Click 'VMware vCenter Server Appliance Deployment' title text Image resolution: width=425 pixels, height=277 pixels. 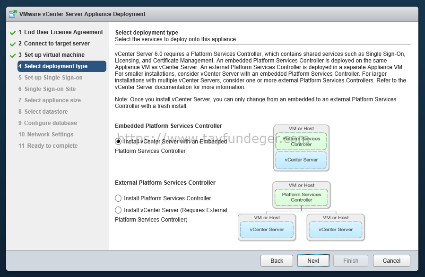pyautogui.click(x=82, y=14)
